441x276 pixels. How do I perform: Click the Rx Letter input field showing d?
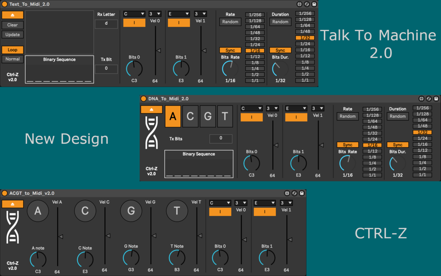tap(106, 24)
